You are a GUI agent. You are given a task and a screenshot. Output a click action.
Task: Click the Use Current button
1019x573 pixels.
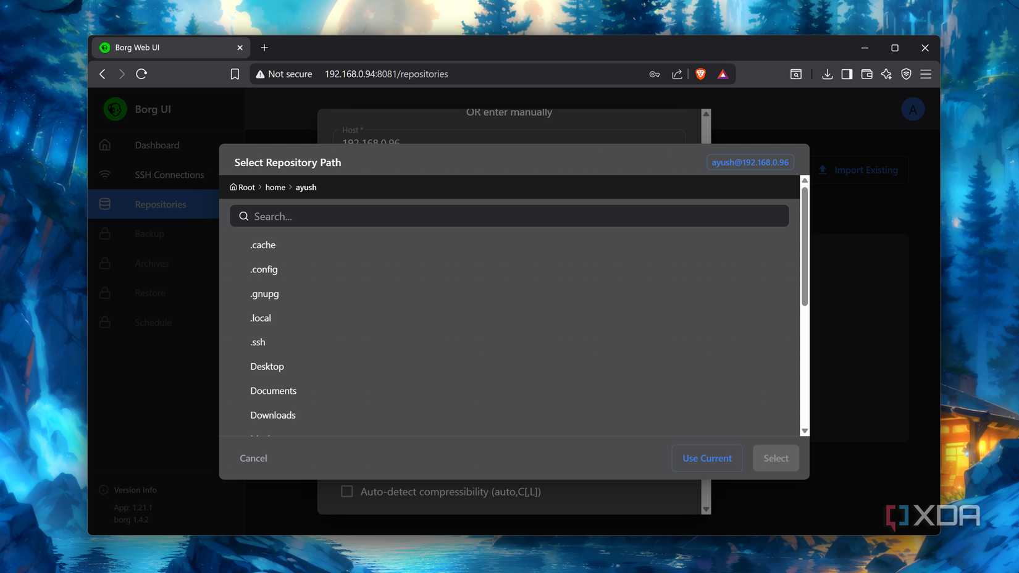707,458
